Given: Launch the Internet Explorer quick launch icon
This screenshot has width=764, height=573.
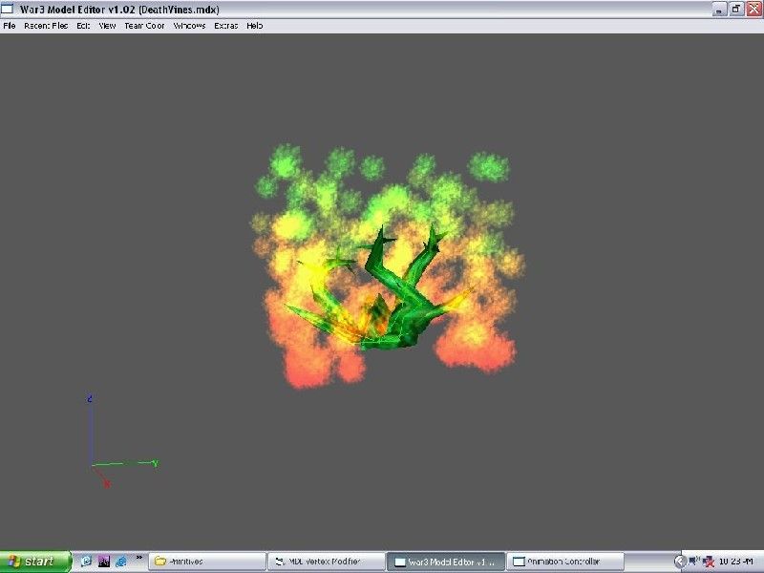Looking at the screenshot, I should [121, 562].
